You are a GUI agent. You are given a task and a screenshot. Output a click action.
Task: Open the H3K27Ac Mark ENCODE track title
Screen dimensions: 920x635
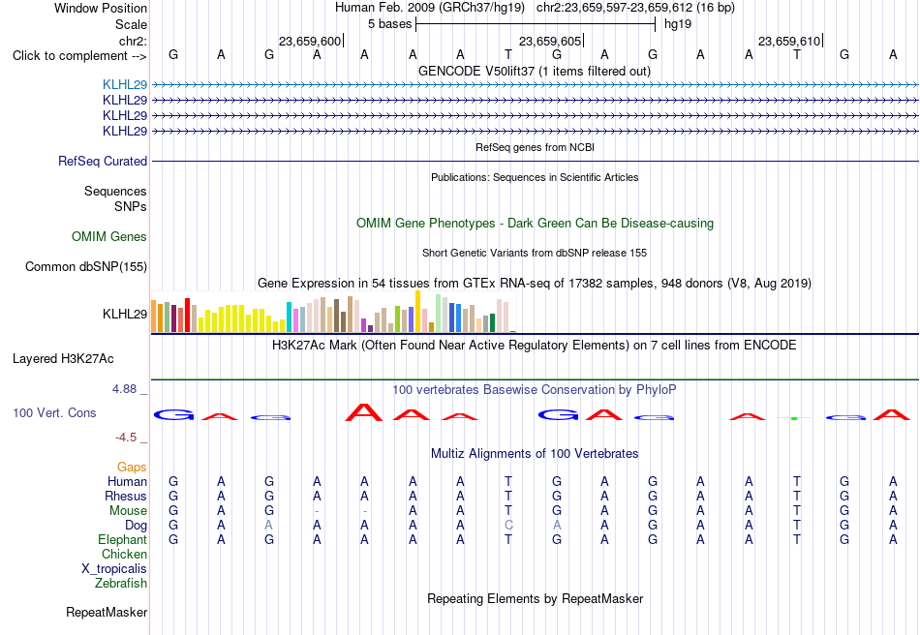click(535, 346)
